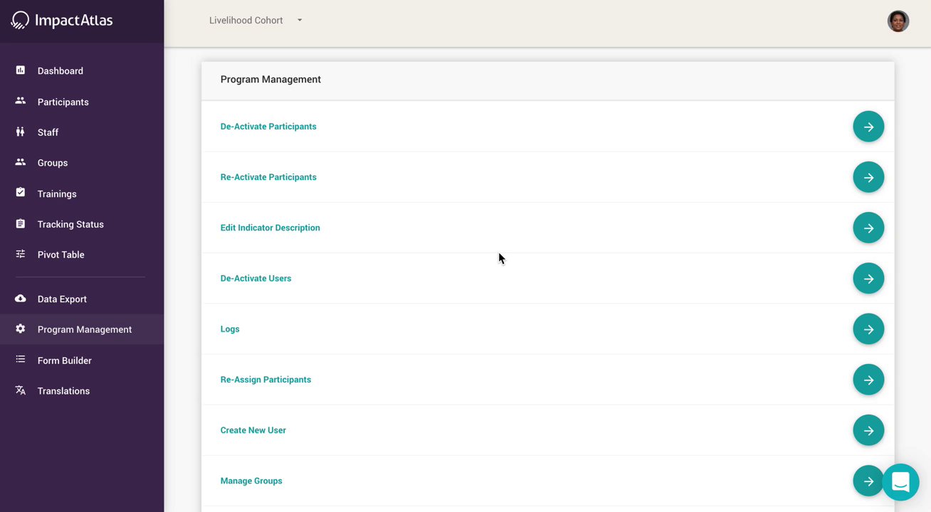Viewport: 931px width, 512px height.
Task: Open the chat support widget
Action: (900, 481)
